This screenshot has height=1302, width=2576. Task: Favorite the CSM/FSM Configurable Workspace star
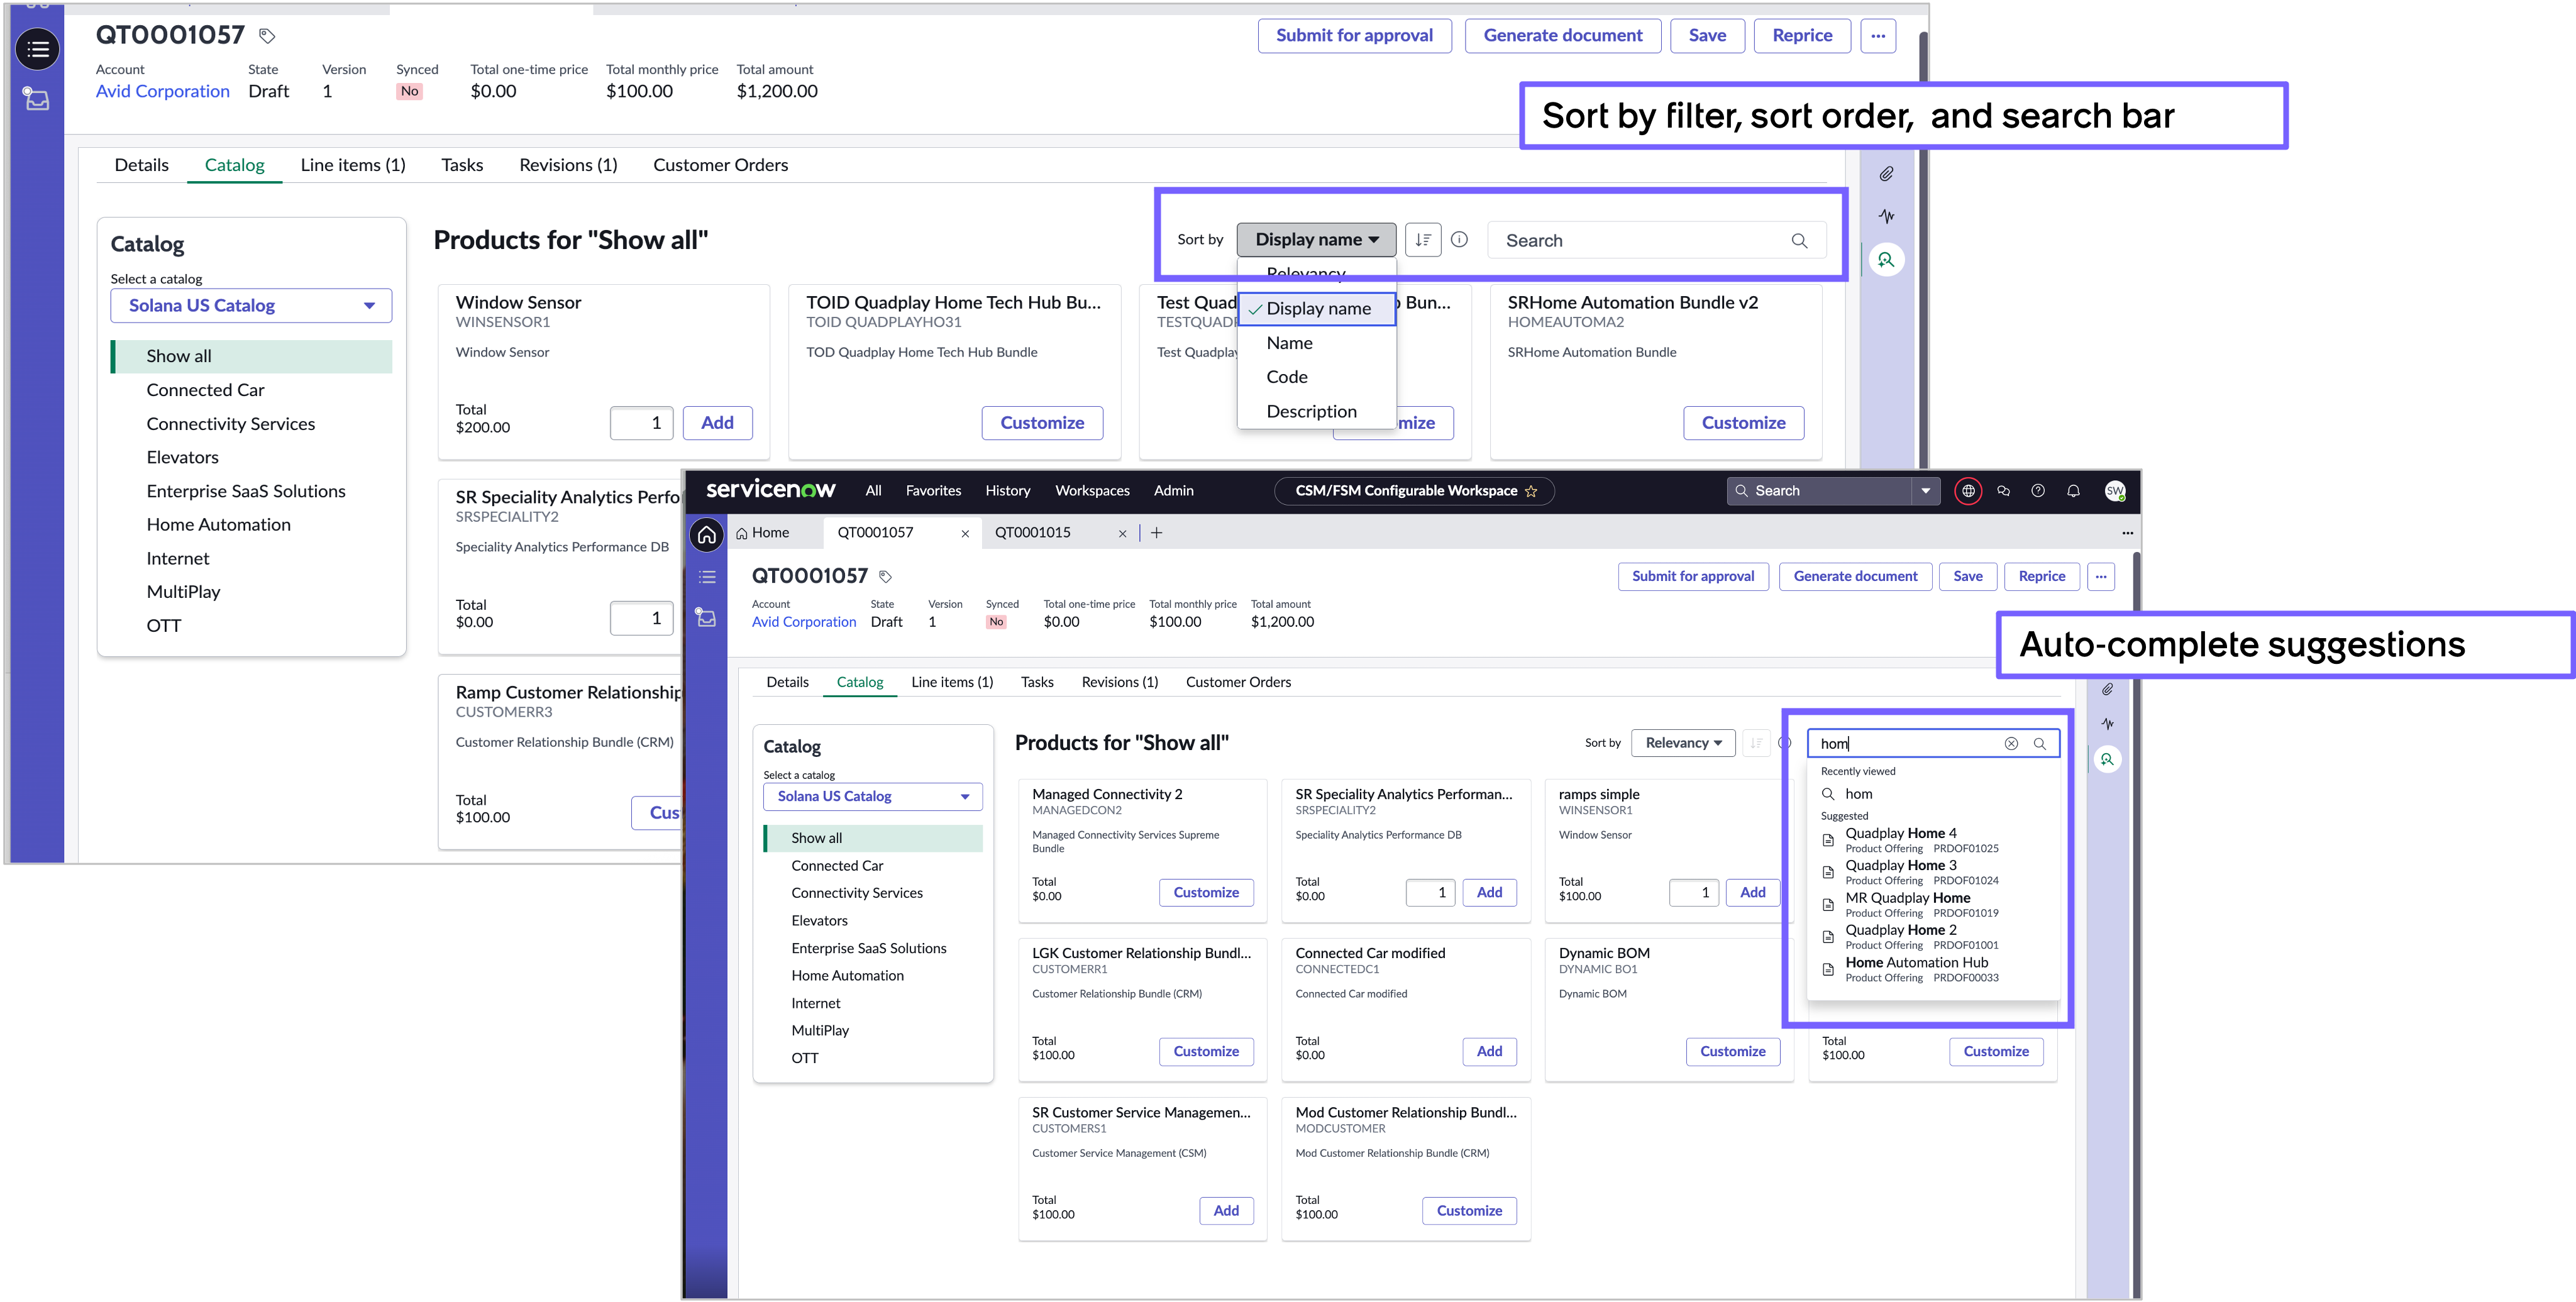pos(1531,491)
